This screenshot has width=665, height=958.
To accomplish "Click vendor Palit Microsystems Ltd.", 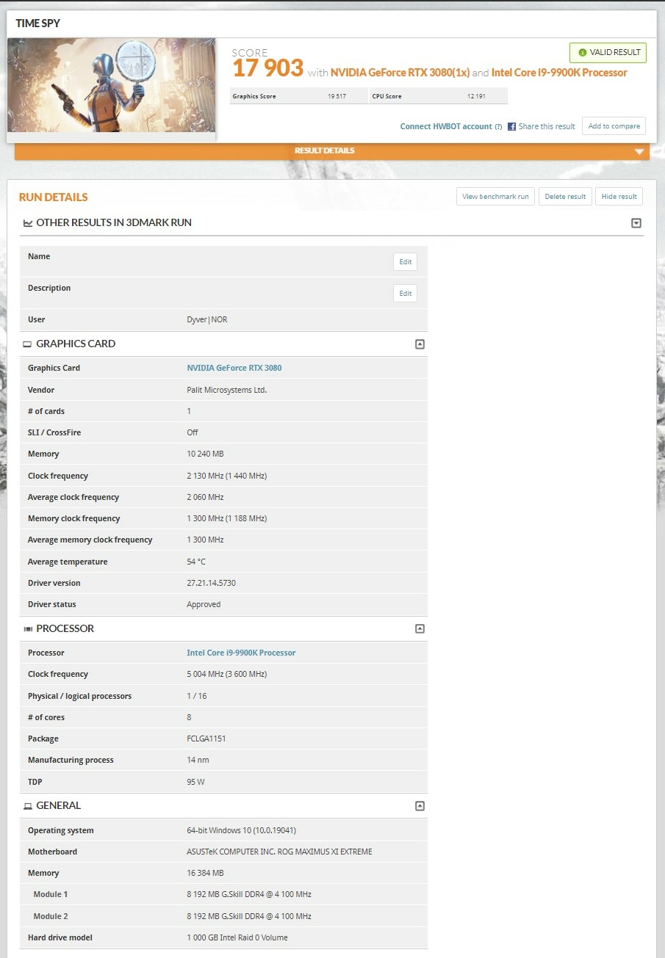I will [227, 391].
